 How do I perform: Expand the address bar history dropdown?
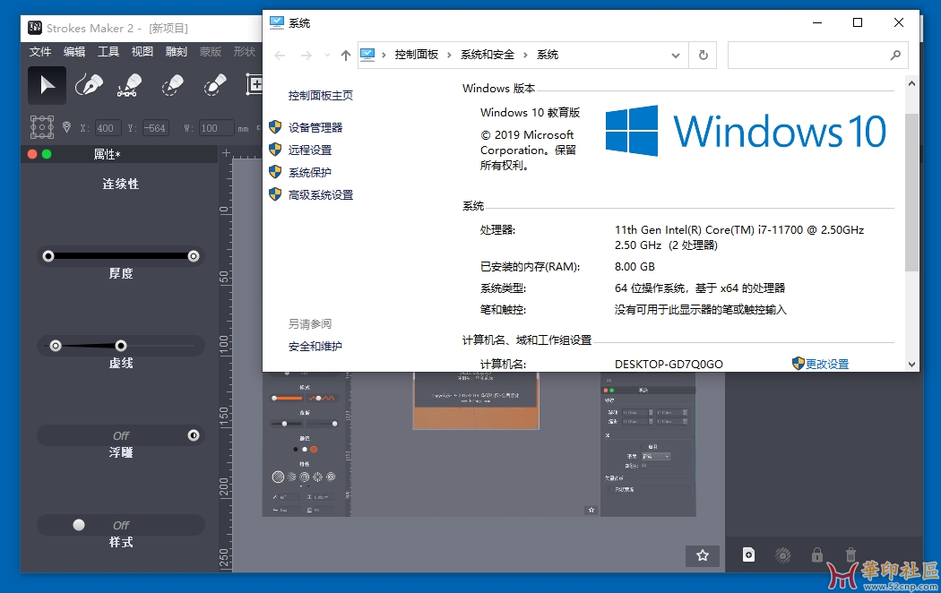point(677,55)
